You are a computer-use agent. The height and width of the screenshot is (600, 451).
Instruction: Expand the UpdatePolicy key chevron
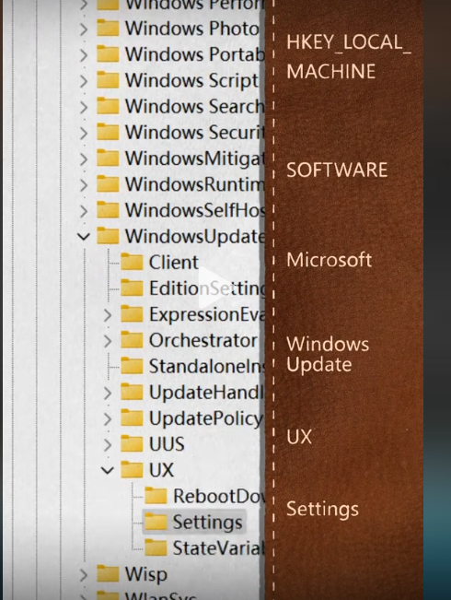point(108,419)
